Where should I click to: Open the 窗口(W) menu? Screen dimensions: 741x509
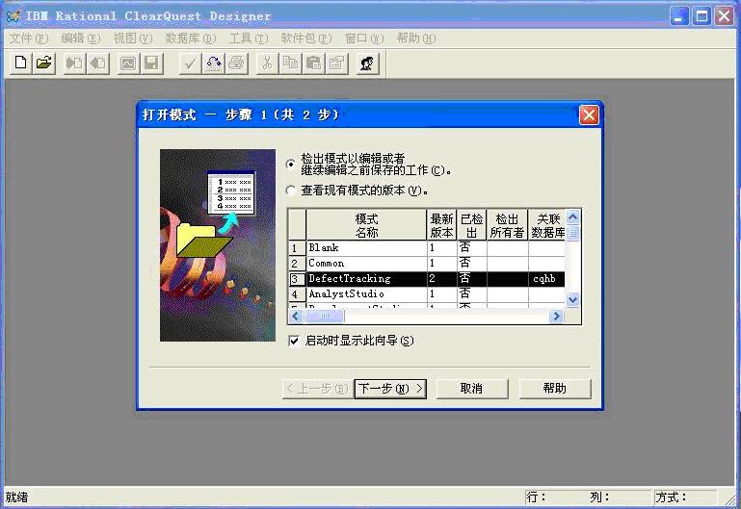[x=364, y=38]
